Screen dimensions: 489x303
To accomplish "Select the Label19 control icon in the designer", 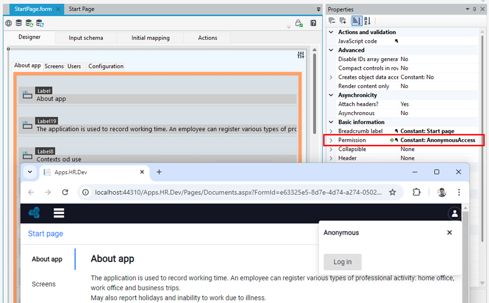I will (27, 125).
